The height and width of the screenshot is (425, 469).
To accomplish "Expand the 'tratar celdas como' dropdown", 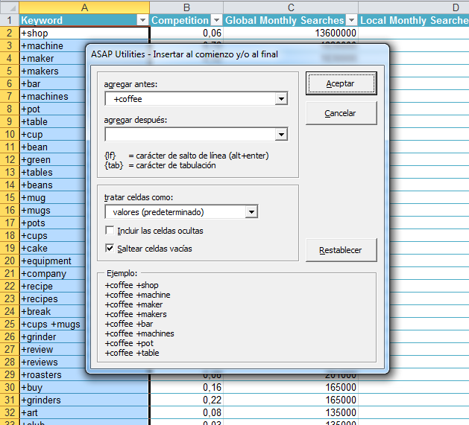I will coord(251,211).
